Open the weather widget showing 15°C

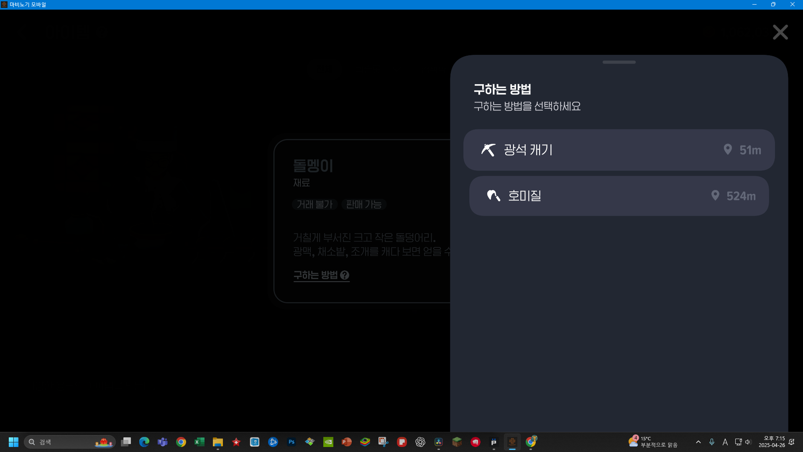click(652, 442)
